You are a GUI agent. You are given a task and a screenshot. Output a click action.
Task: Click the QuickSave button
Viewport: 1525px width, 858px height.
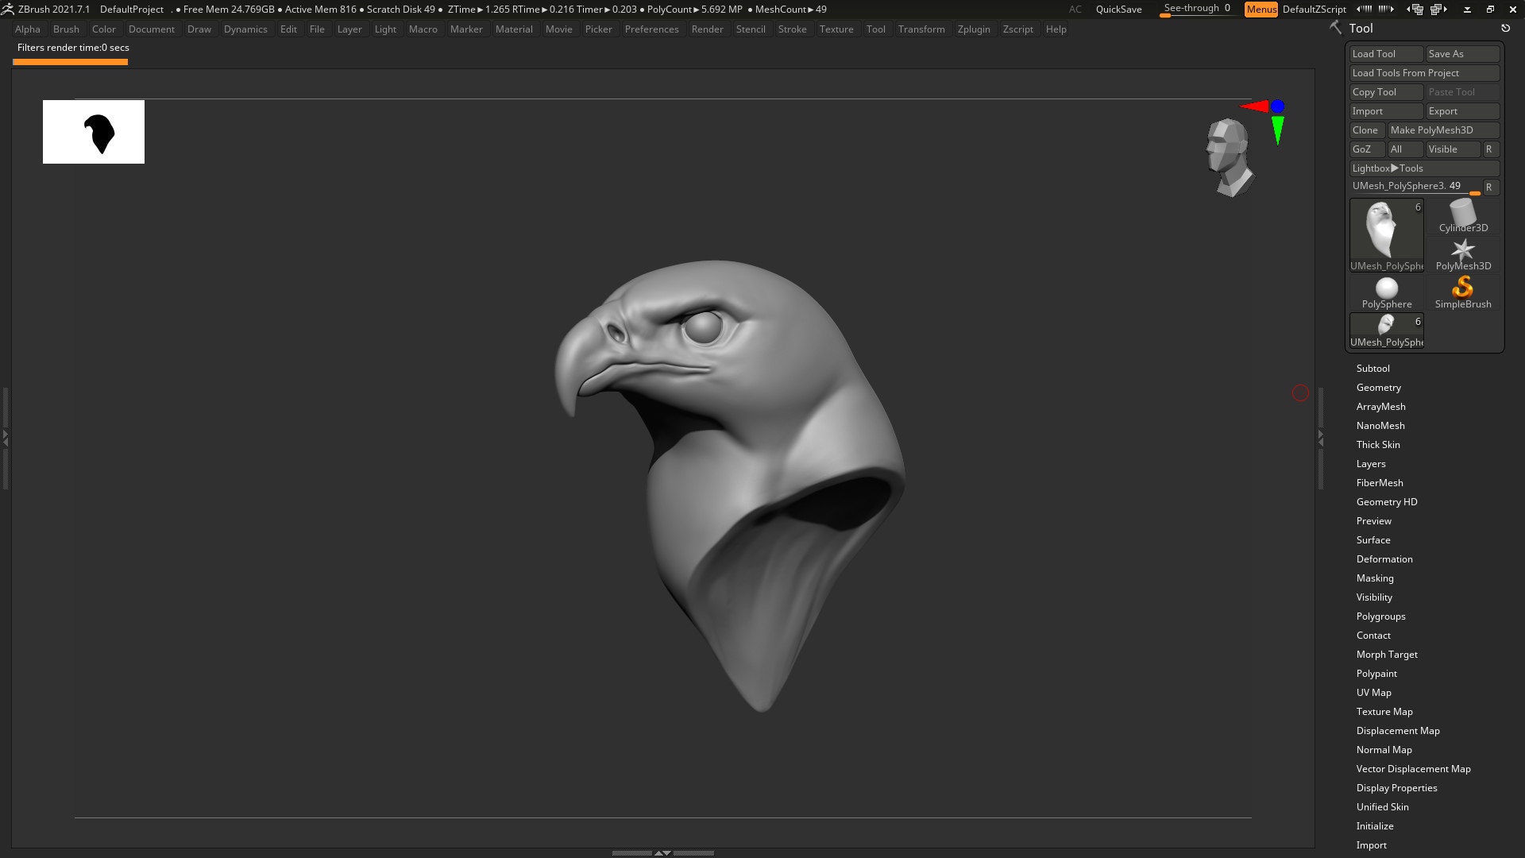(1118, 10)
